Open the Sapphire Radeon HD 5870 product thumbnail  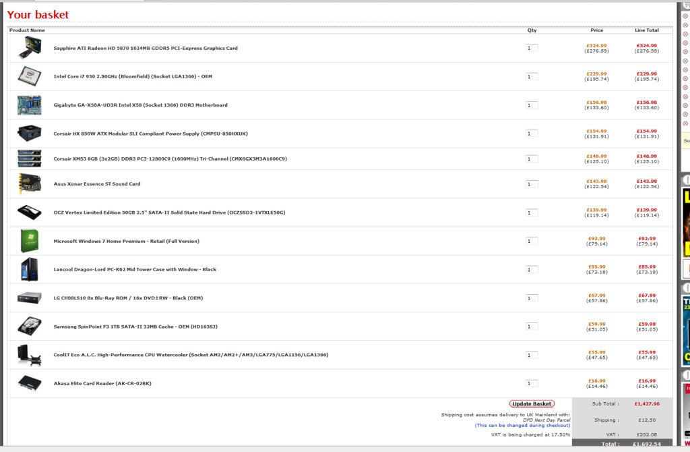point(30,48)
